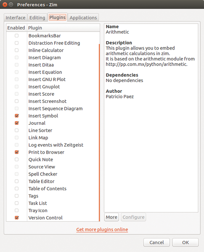Click the orange plugin list scrollbar

99,133
